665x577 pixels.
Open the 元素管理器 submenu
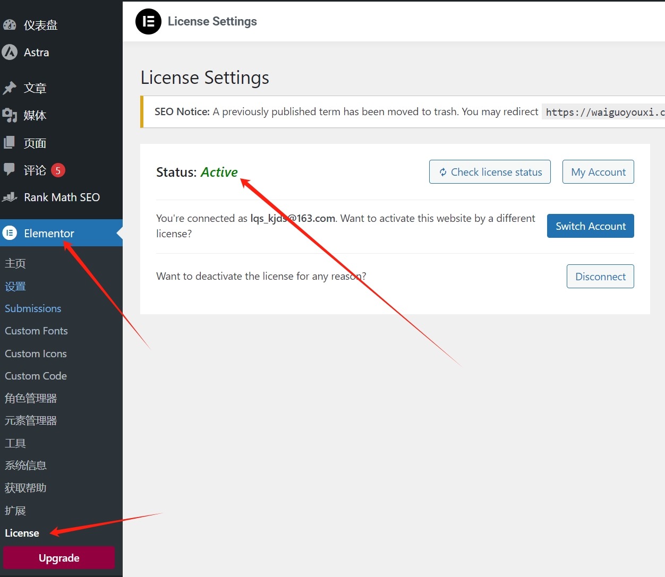click(31, 420)
